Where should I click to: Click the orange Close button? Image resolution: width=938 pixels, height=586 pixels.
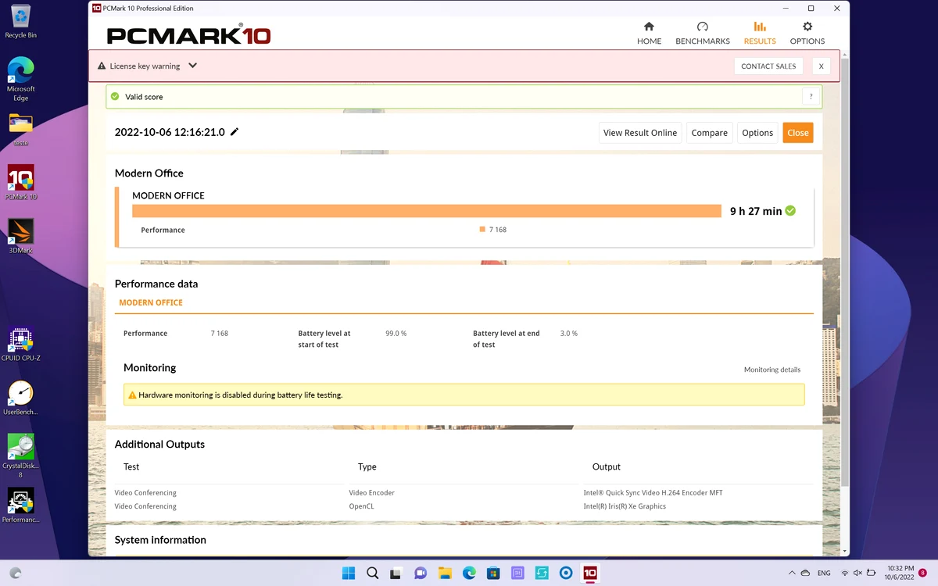[x=798, y=133]
